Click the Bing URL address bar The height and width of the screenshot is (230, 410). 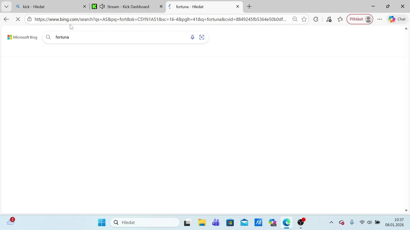point(160,19)
